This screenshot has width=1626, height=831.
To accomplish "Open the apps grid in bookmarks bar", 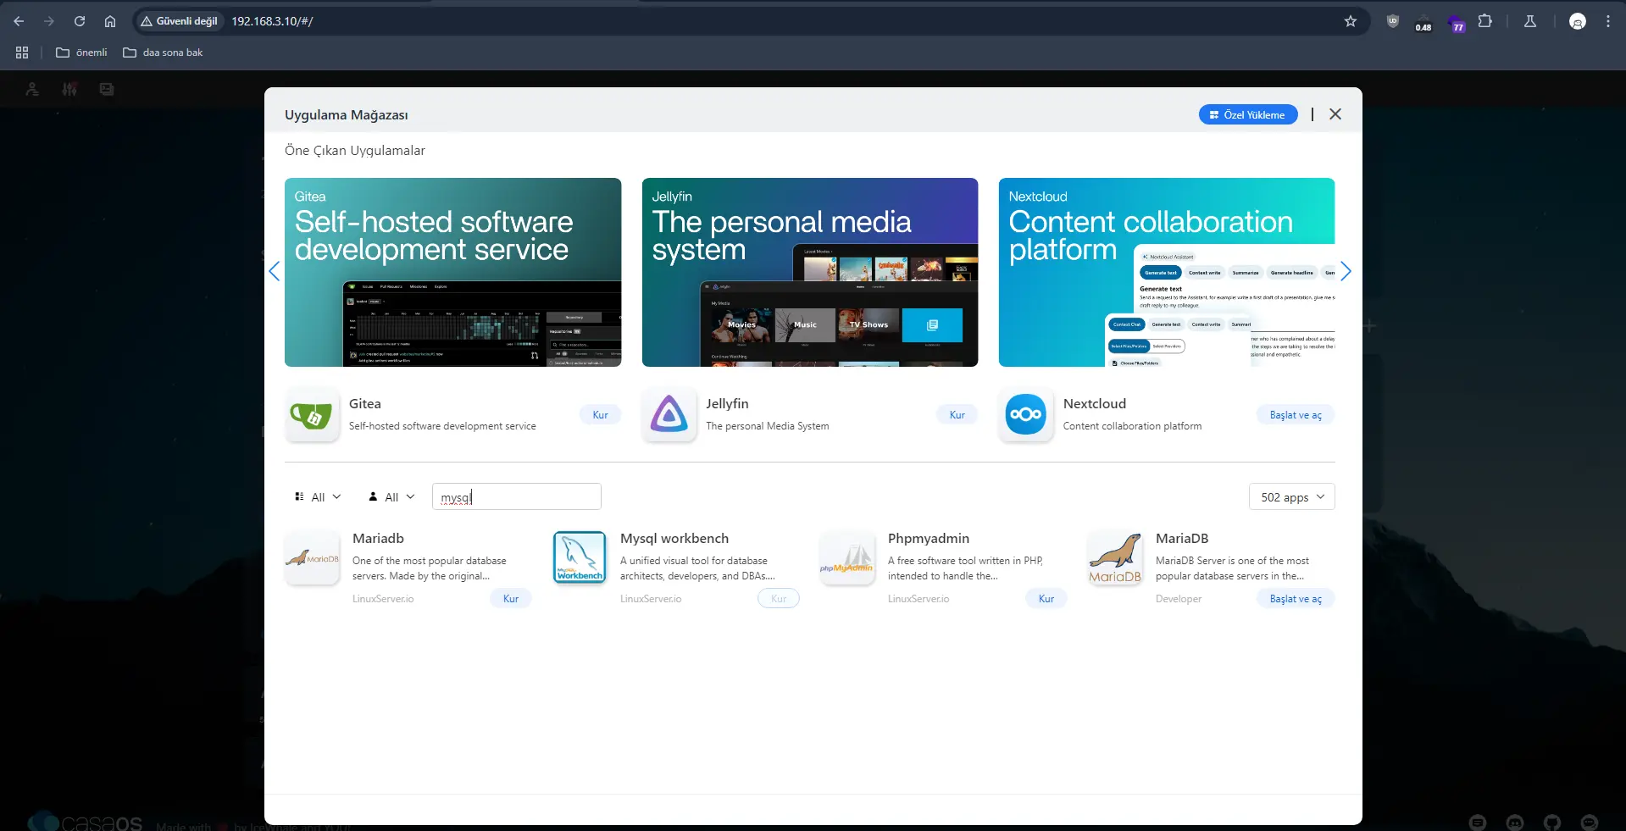I will (22, 53).
